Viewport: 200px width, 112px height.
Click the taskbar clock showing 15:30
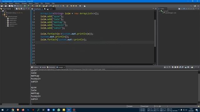point(191,110)
